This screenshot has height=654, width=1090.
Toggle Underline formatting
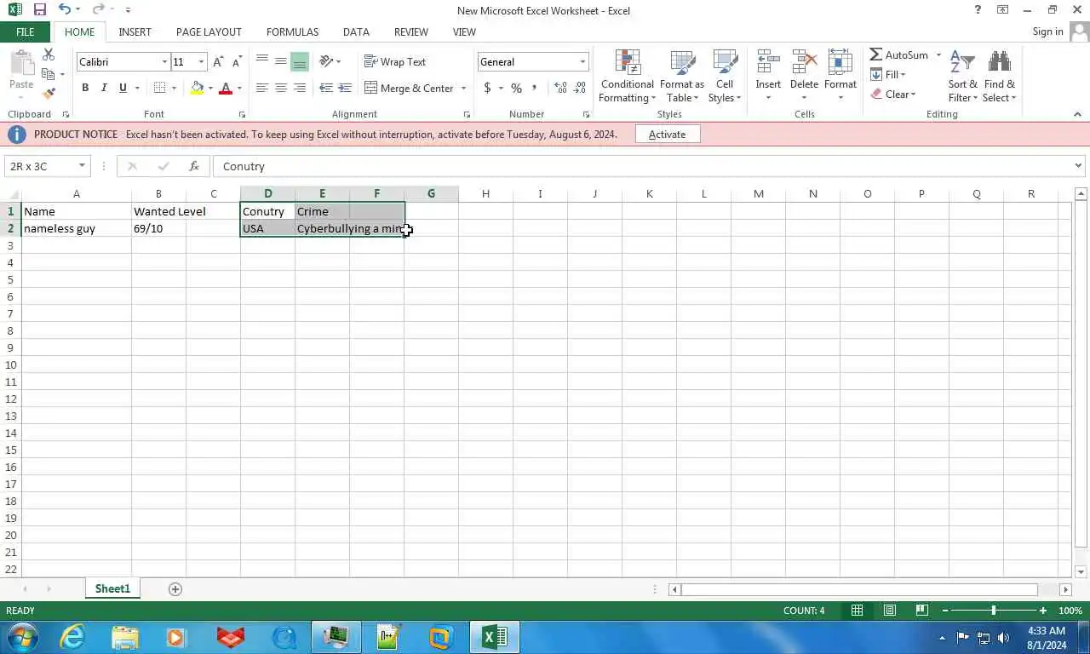pyautogui.click(x=123, y=88)
